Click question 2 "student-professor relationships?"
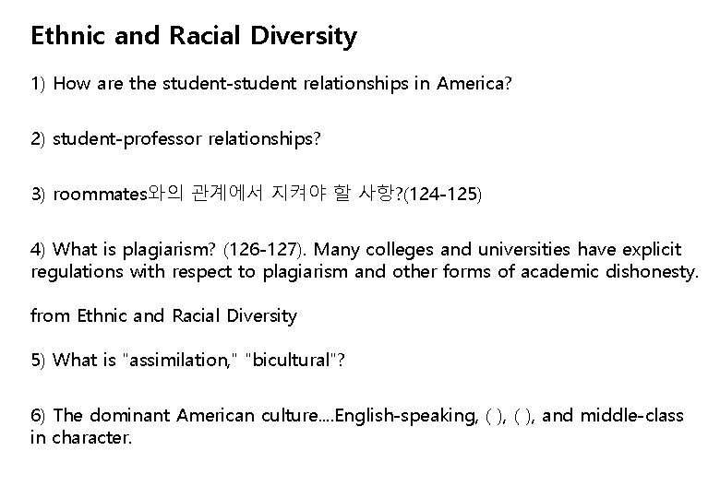The height and width of the screenshot is (498, 720). 175,139
